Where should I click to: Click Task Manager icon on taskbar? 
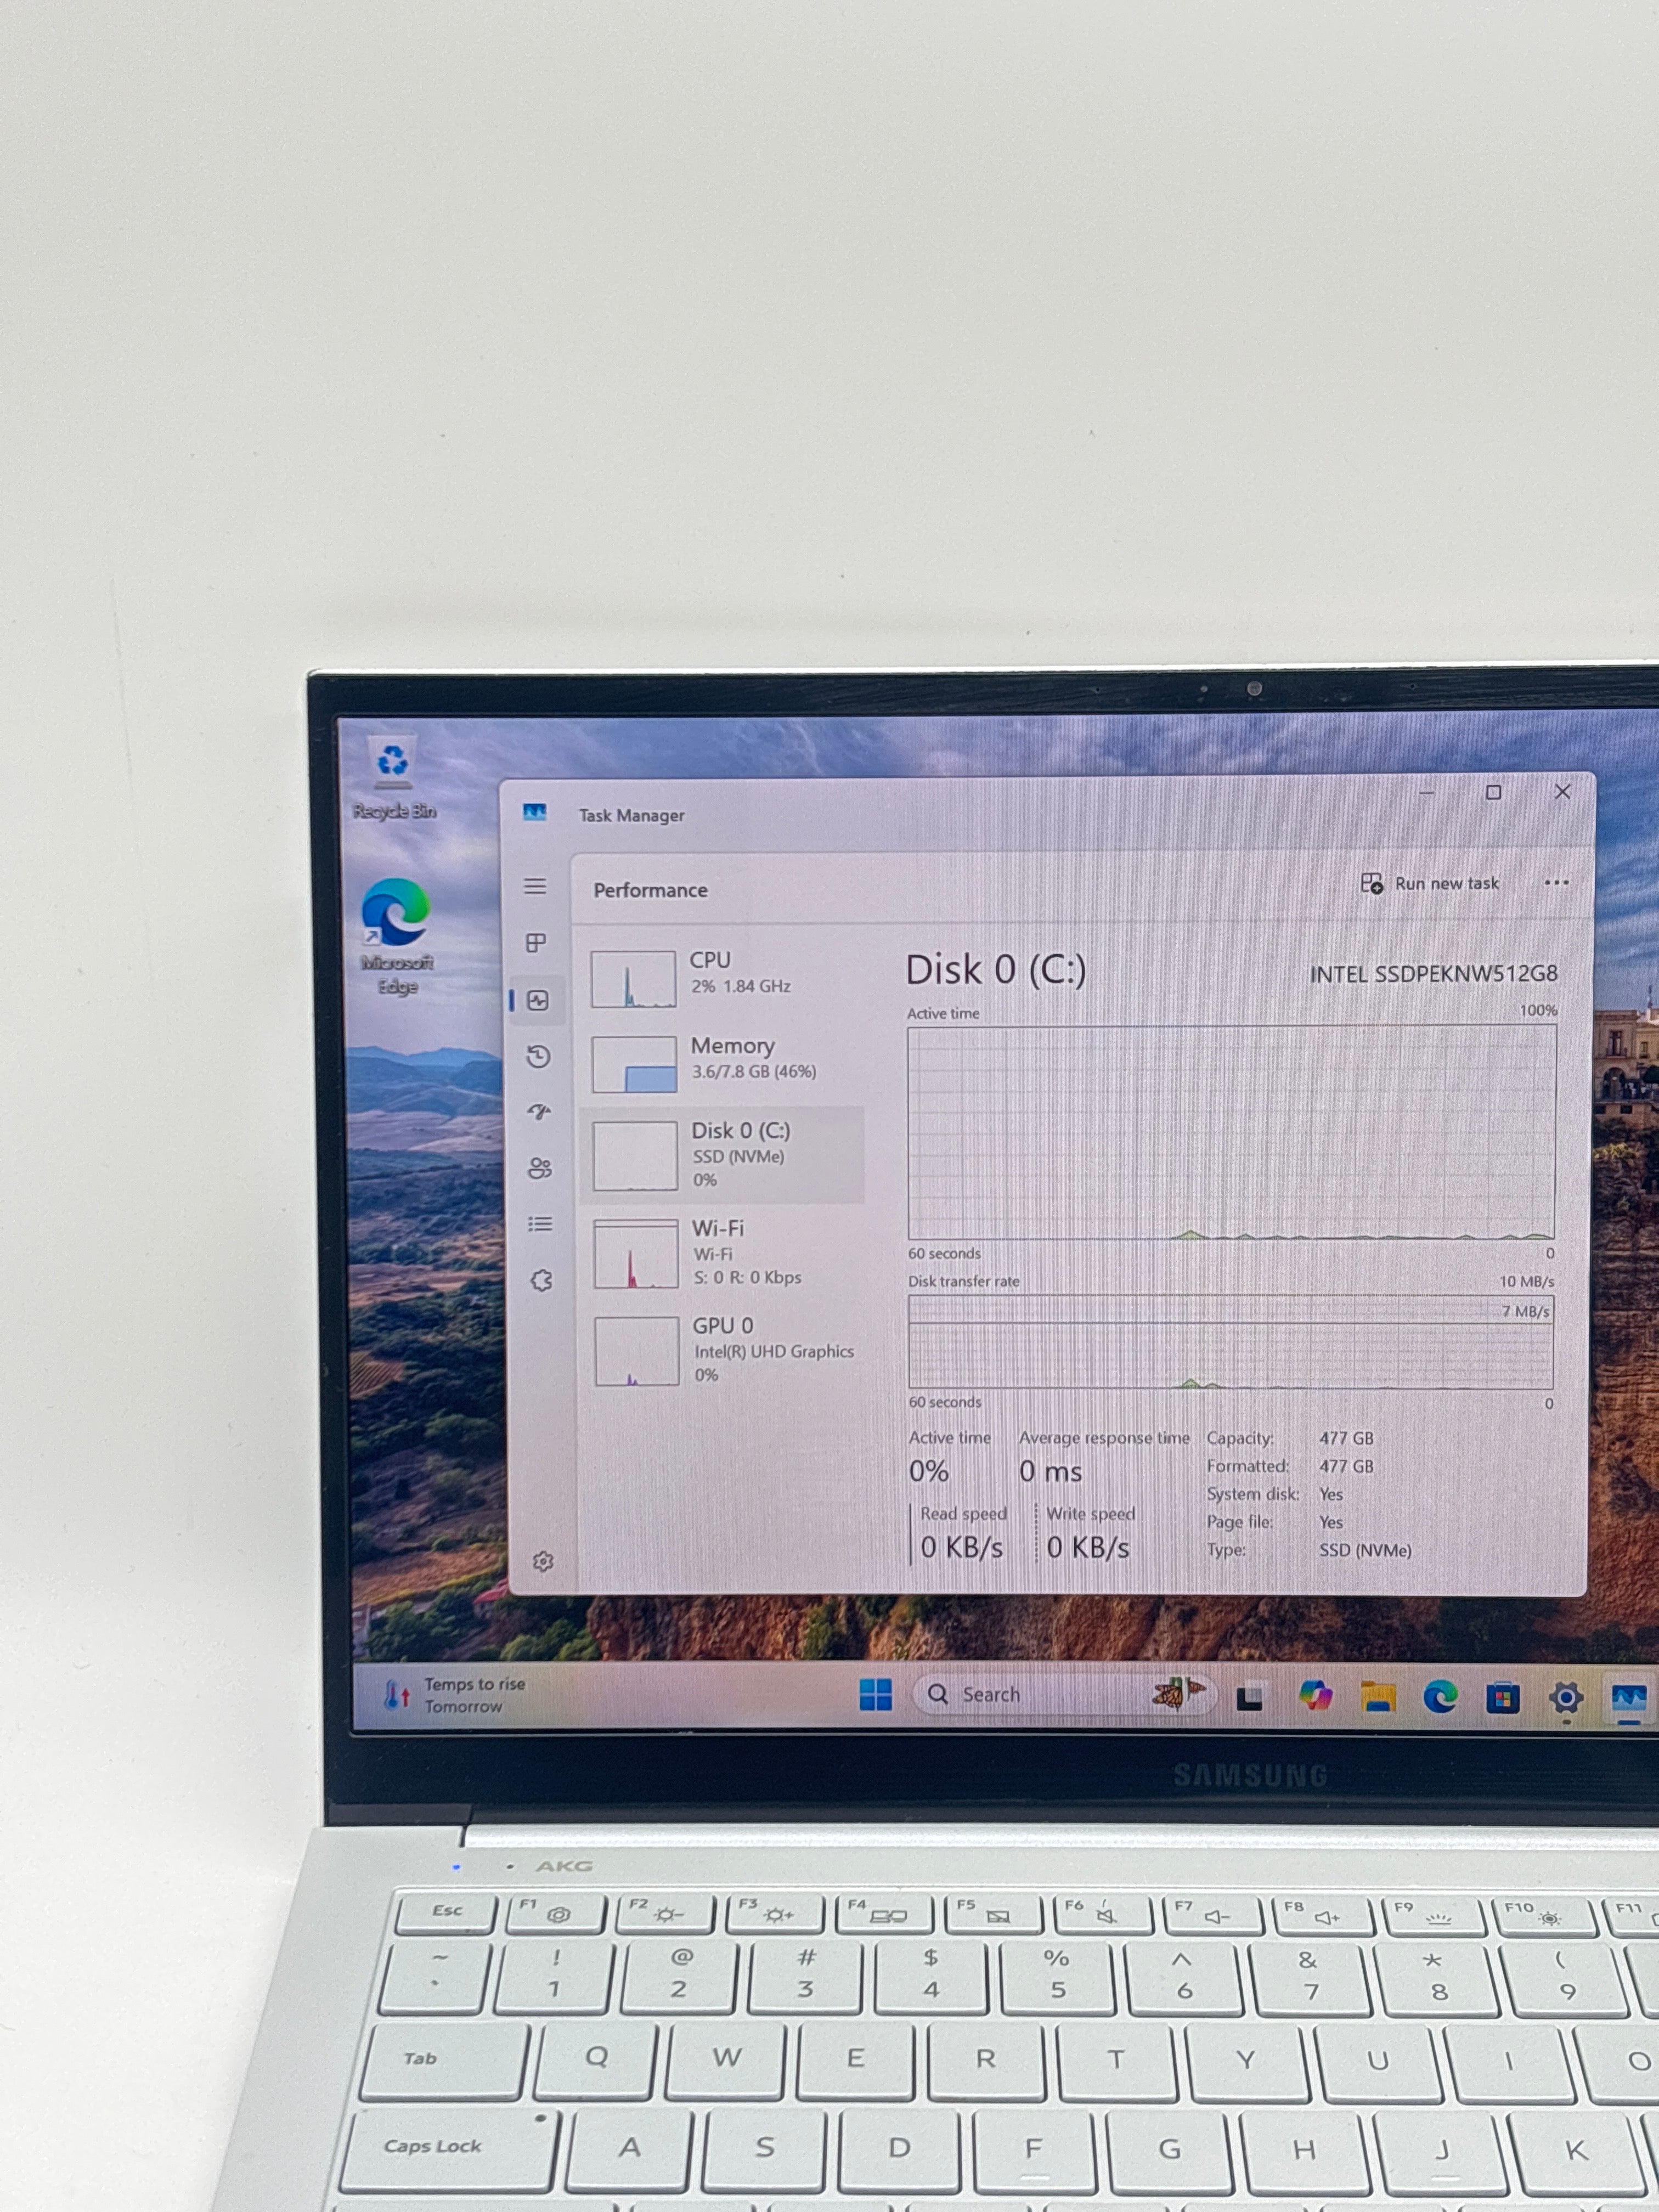1629,1698
